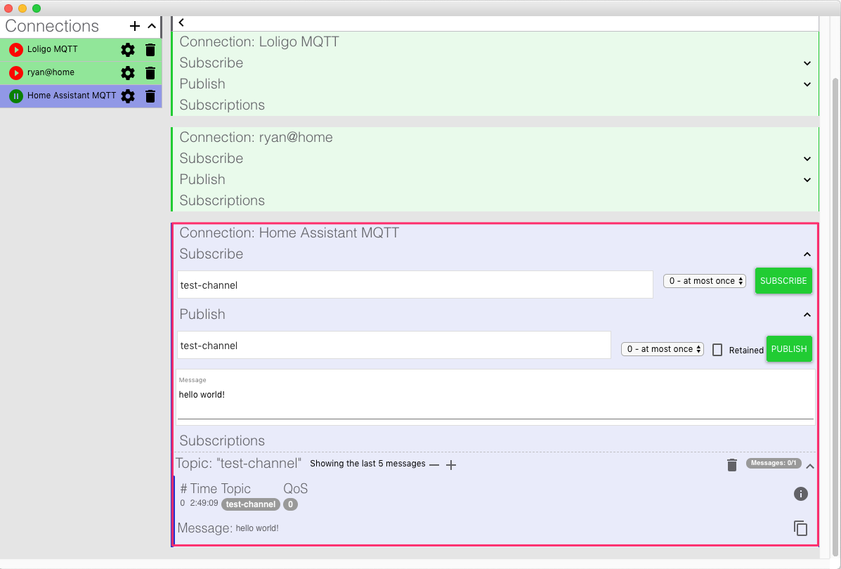Open the publish QoS dropdown

tap(663, 349)
